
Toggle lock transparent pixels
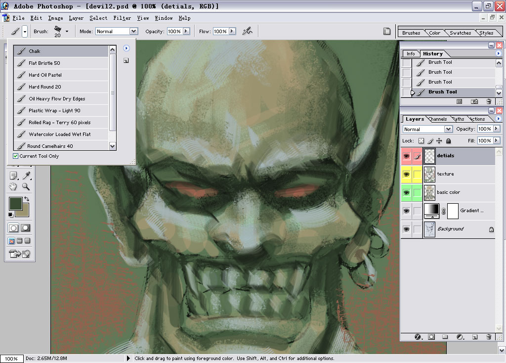click(x=421, y=141)
